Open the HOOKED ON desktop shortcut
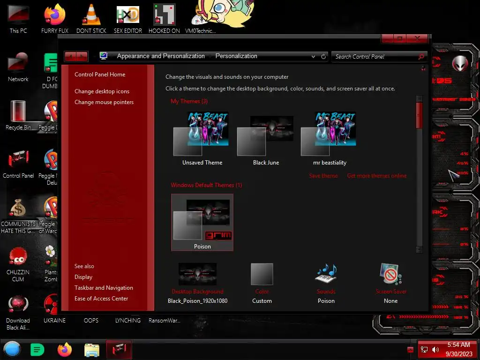The width and height of the screenshot is (480, 360). coord(164,18)
